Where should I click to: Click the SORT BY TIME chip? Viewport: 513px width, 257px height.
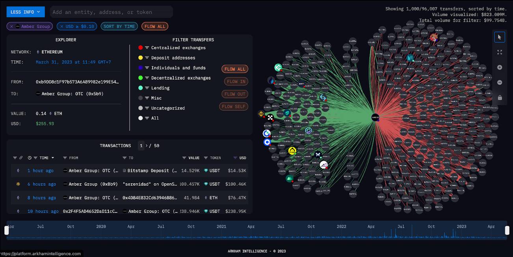[119, 26]
